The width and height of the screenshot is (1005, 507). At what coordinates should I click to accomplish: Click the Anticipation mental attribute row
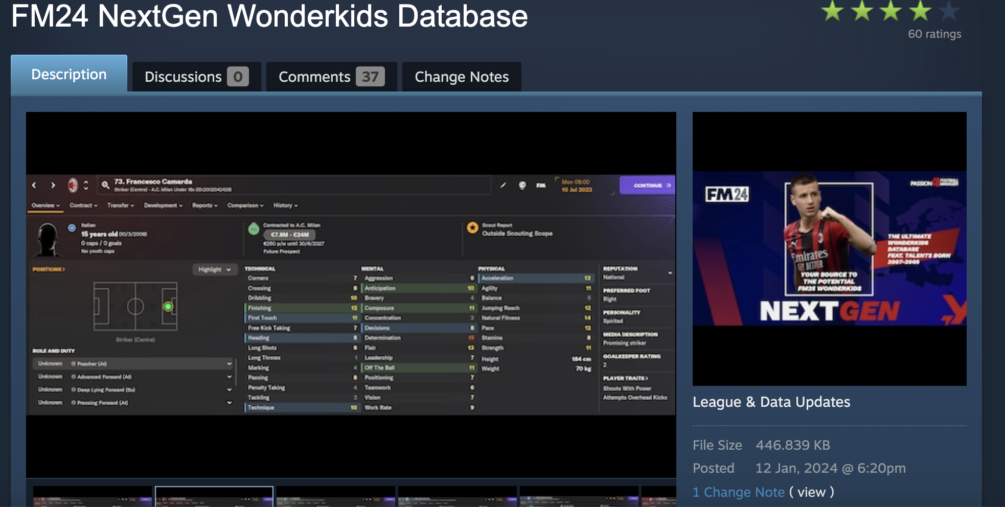pos(419,288)
